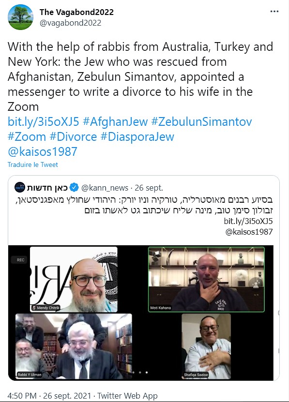
Task: Click the 4:50 PM · 26 sept. 2021 timestamp
Action: pos(49,396)
